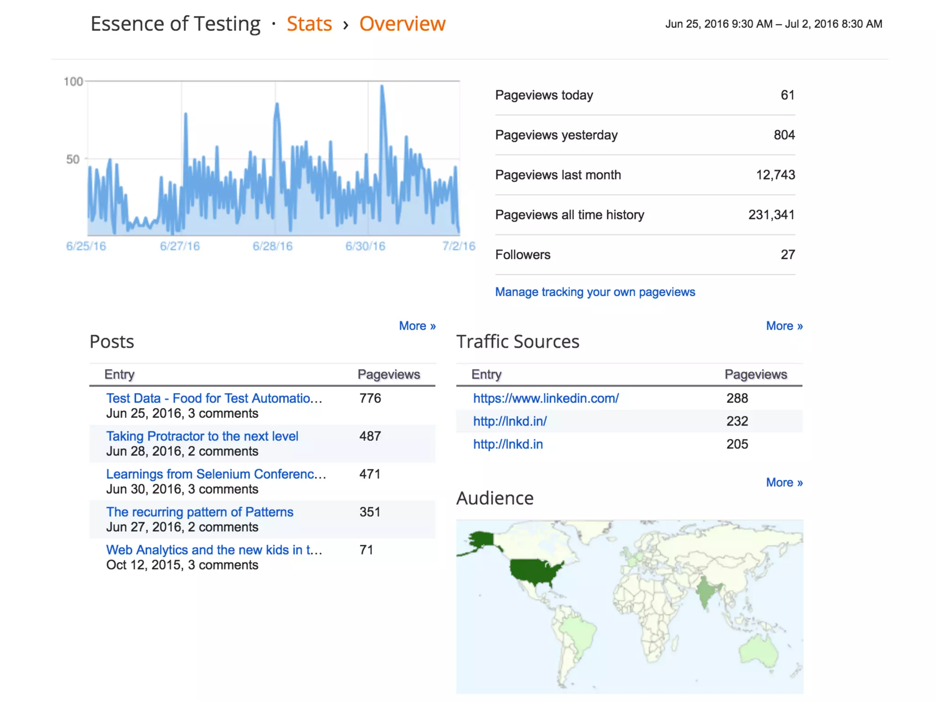Image resolution: width=936 pixels, height=702 pixels.
Task: Expand More link above Audience section
Action: (x=784, y=483)
